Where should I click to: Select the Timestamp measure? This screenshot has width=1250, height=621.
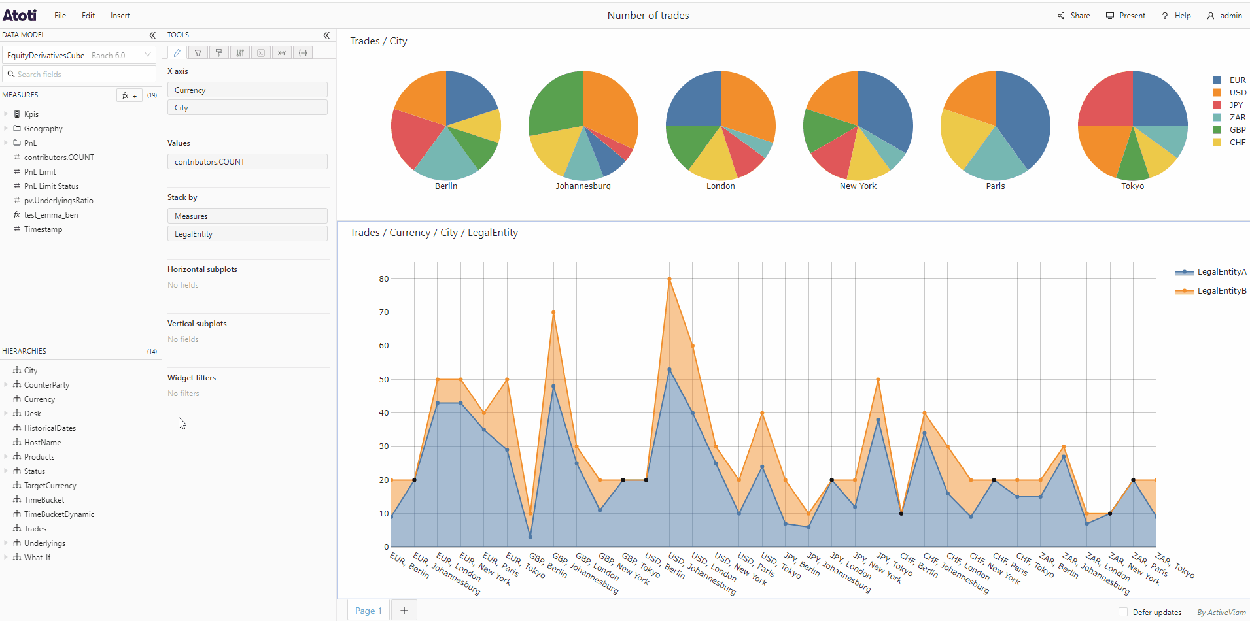pos(43,229)
